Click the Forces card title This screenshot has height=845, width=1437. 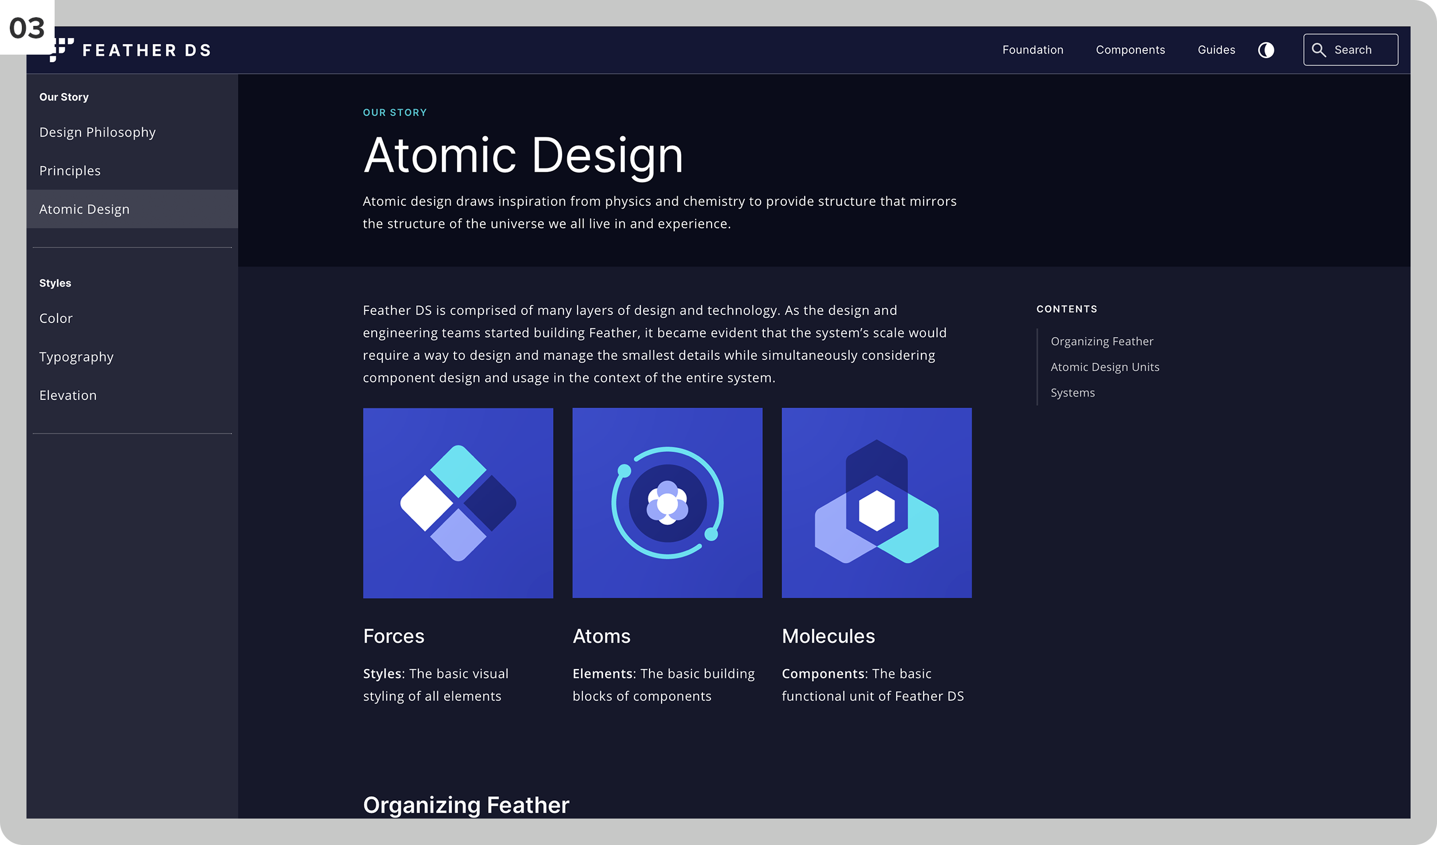(x=394, y=636)
